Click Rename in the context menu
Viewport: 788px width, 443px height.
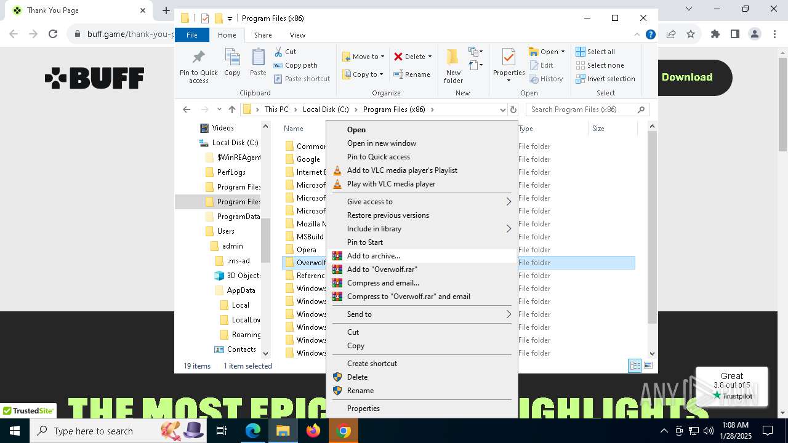422,391
